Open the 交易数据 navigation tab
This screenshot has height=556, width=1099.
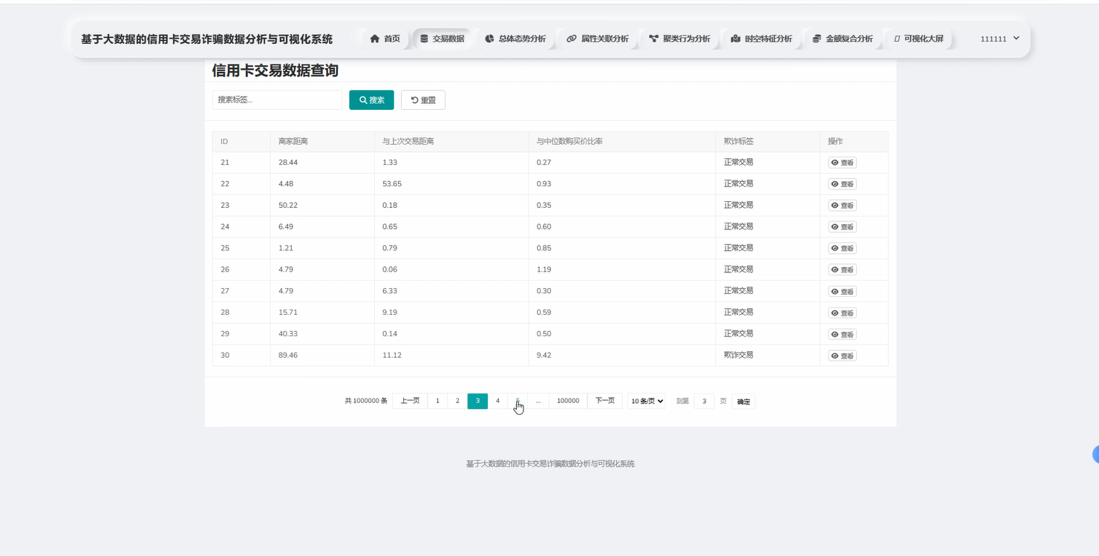click(x=442, y=39)
